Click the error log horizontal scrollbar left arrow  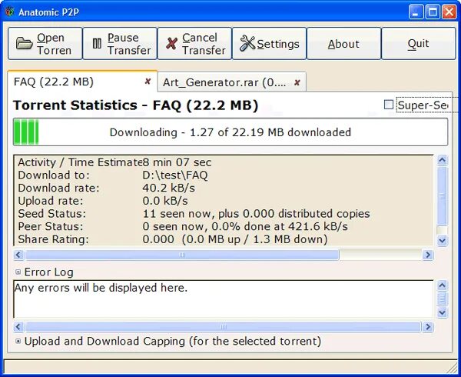[x=18, y=327]
